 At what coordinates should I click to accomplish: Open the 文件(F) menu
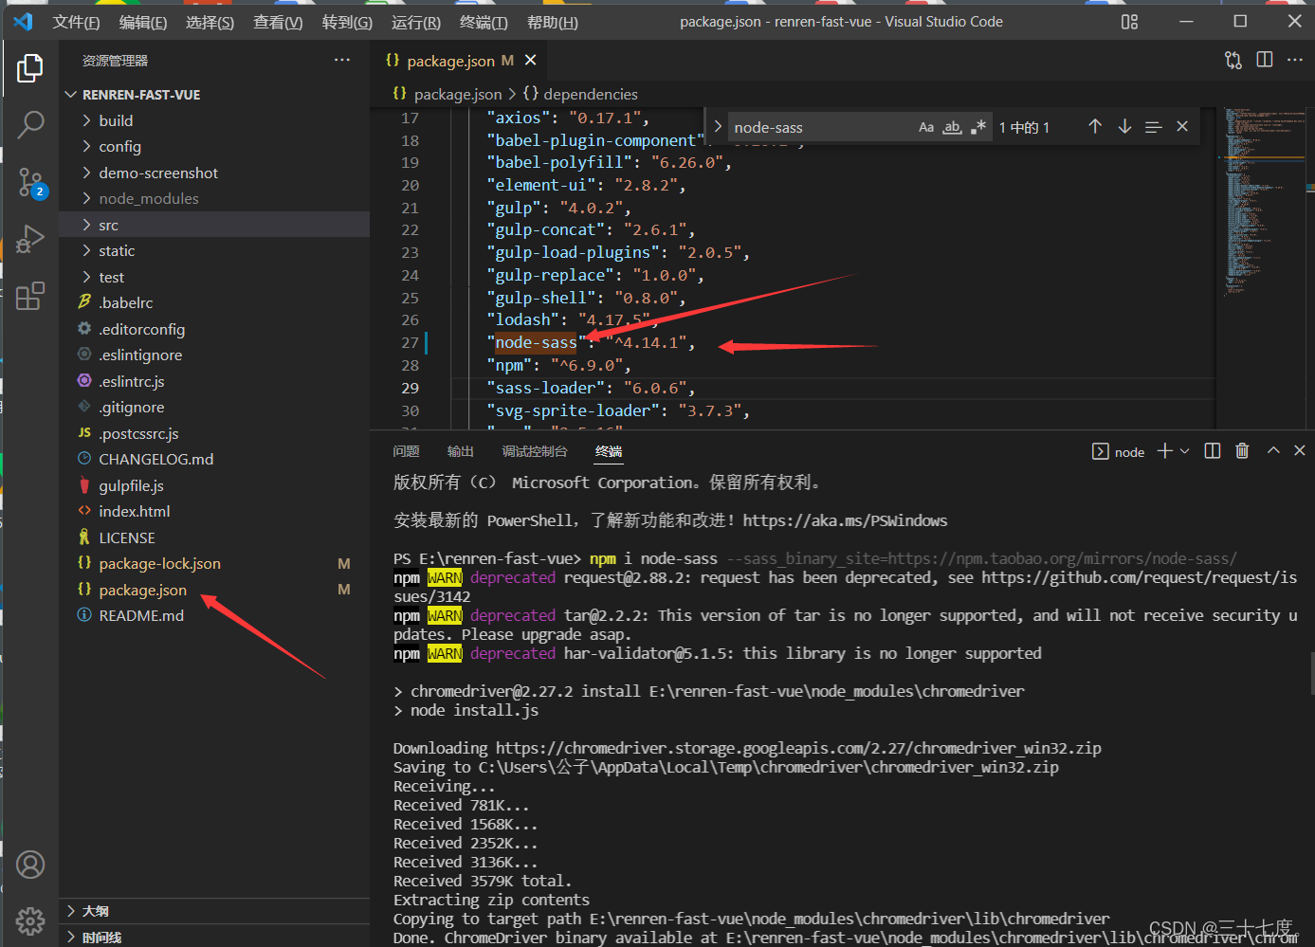[x=76, y=22]
